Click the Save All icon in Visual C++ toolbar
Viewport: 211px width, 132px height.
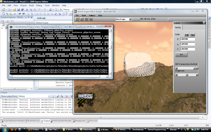coord(22,10)
